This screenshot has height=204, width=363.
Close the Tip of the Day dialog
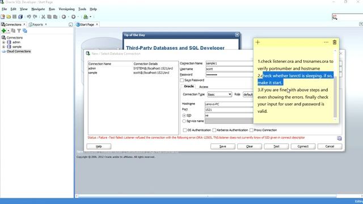click(x=237, y=35)
